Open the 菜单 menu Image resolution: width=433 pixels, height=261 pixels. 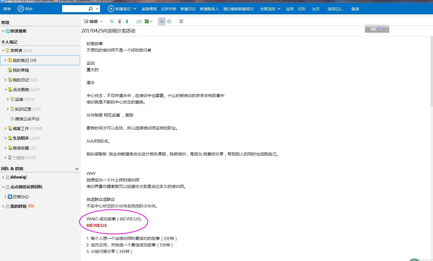coord(7,9)
